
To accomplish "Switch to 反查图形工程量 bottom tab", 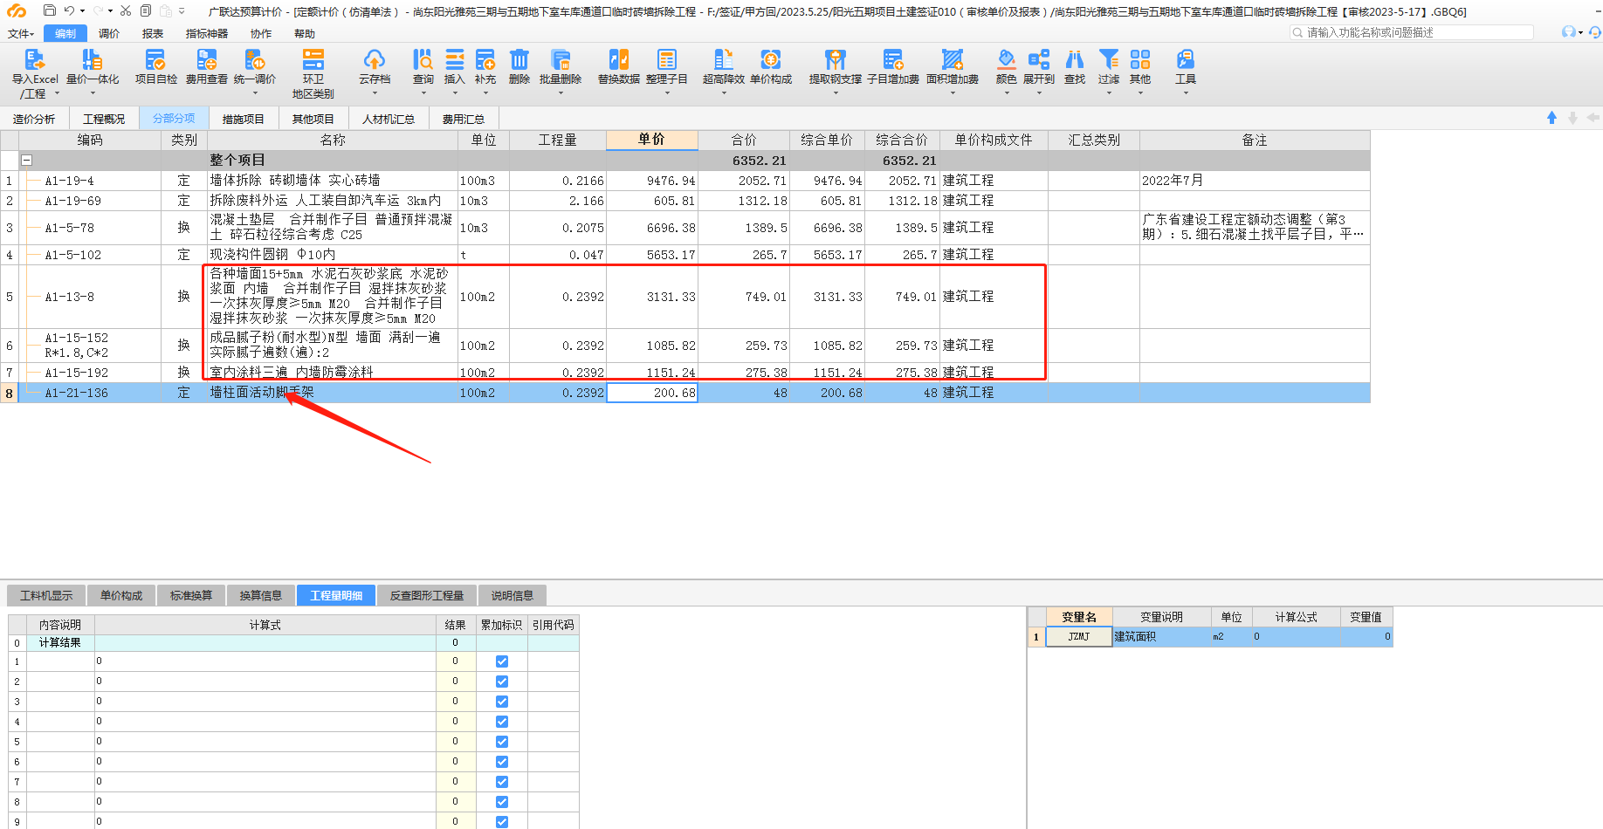I will 427,595.
